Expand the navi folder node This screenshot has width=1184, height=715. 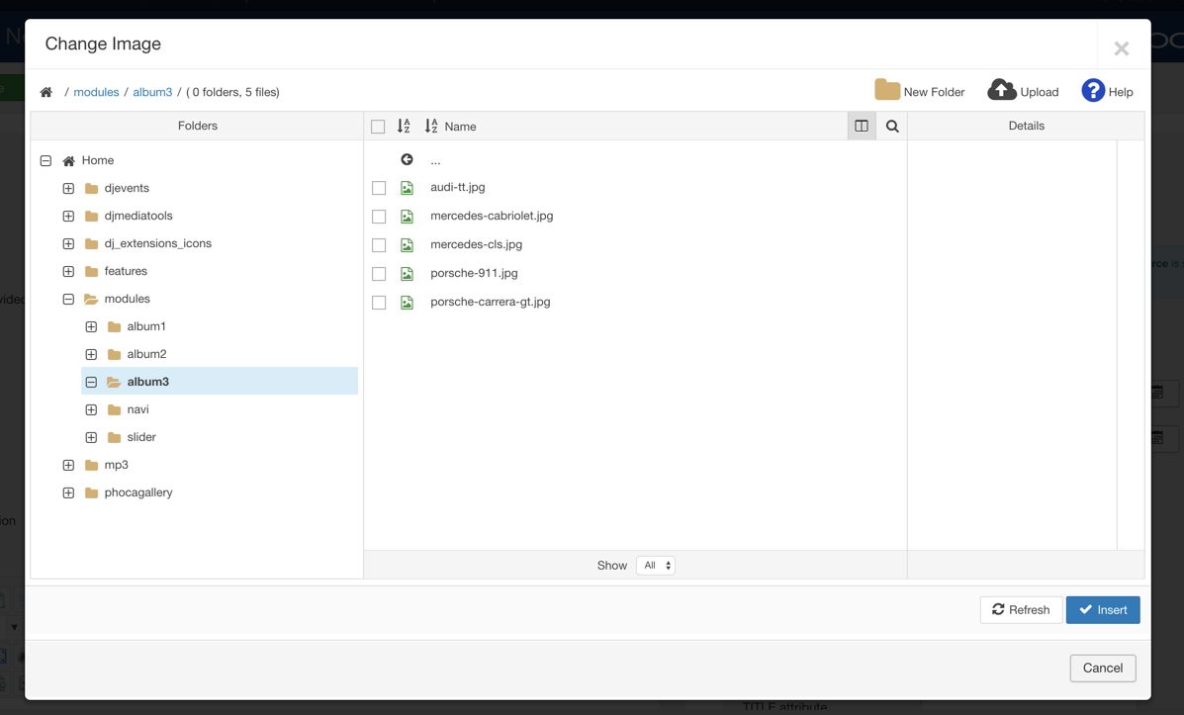coord(91,410)
